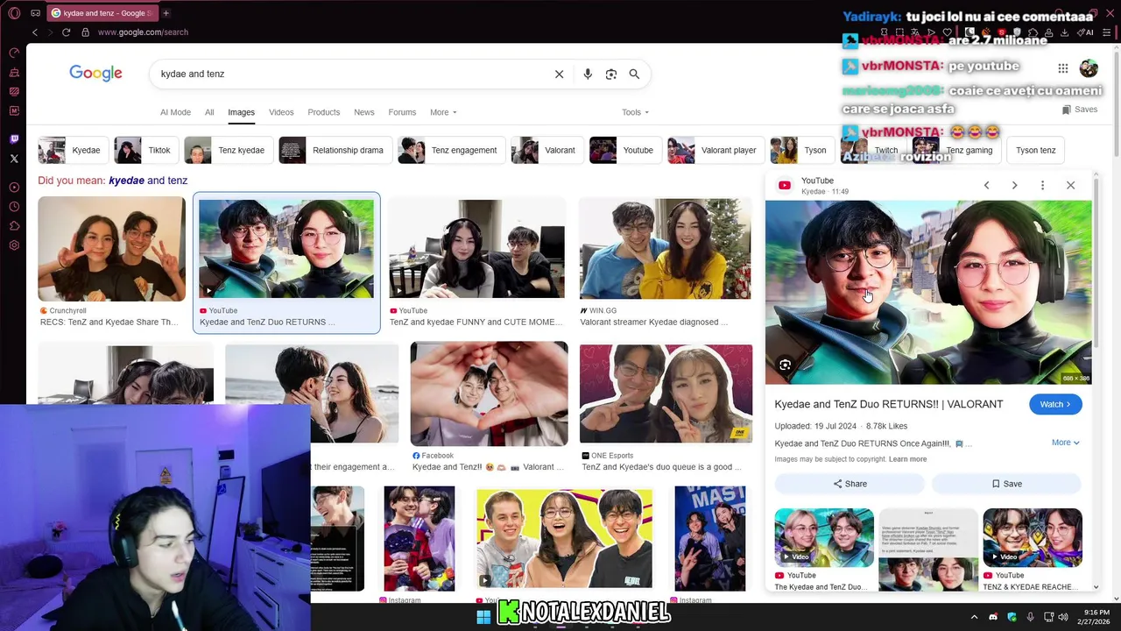Click the Google logo

pyautogui.click(x=95, y=74)
